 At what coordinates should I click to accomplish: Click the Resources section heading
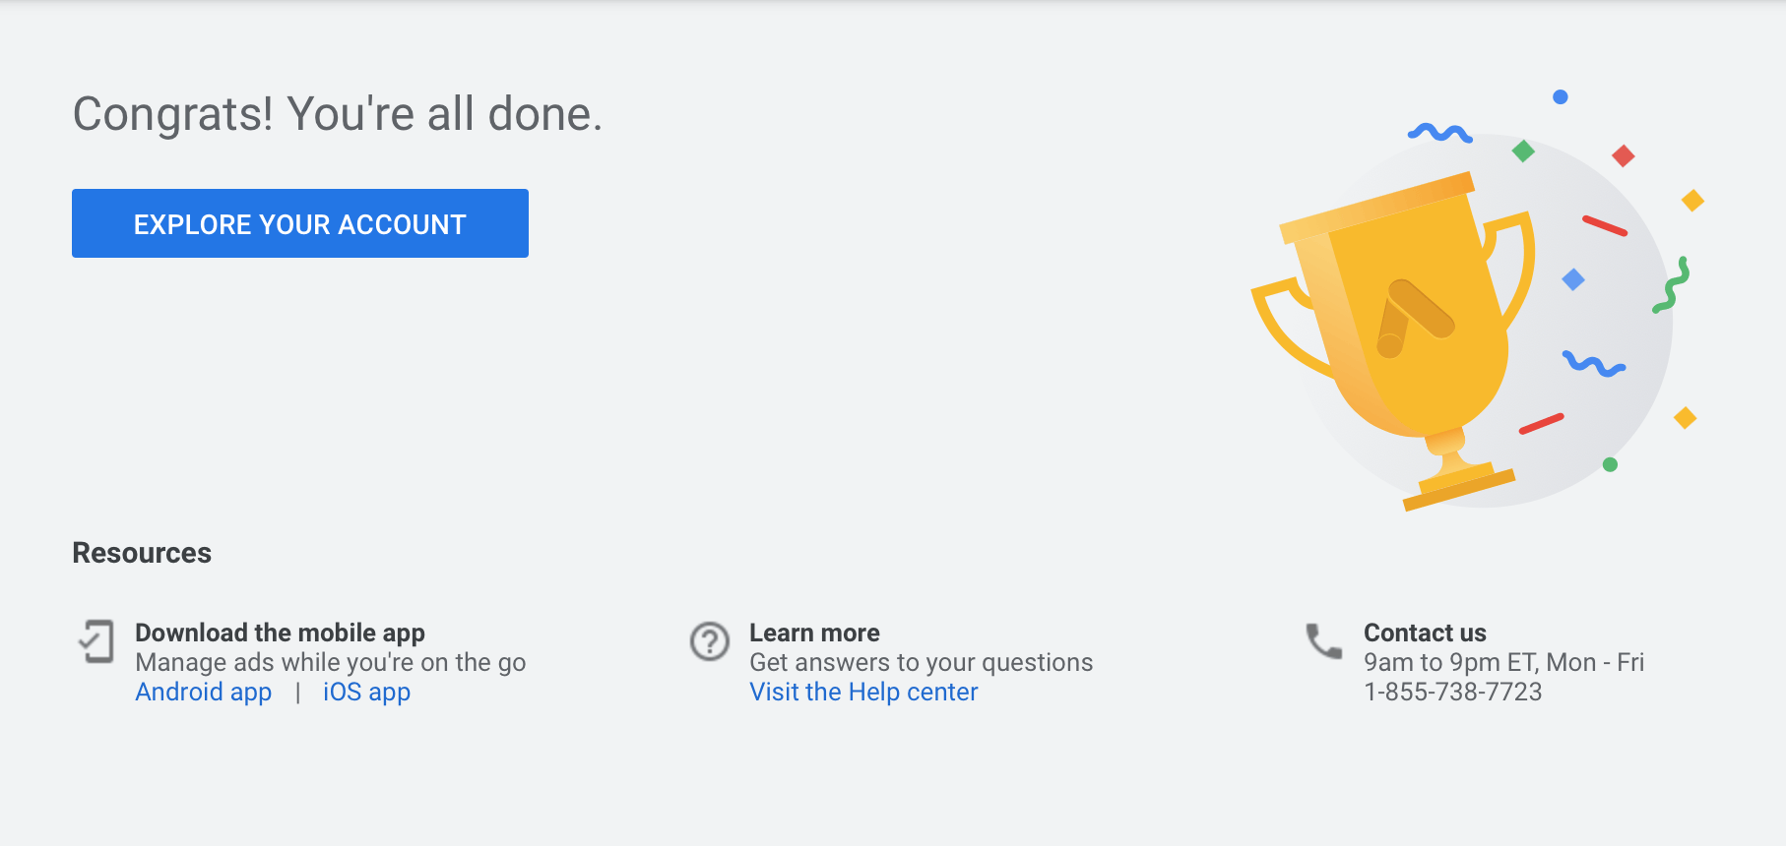tap(142, 553)
